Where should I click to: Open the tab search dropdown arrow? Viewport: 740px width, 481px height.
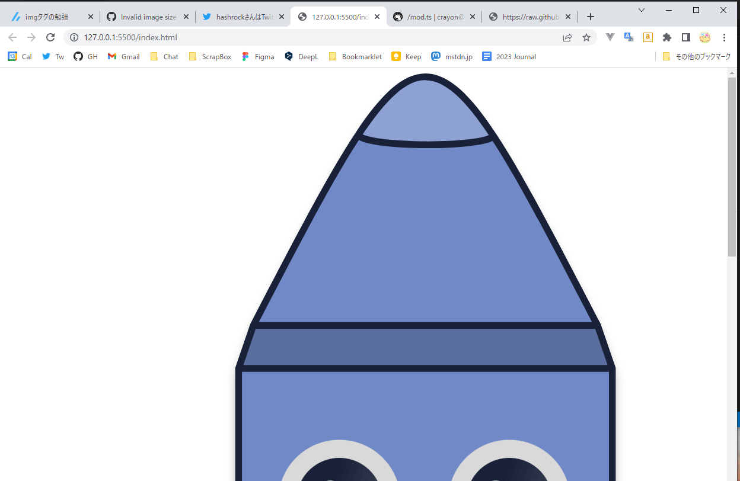pyautogui.click(x=642, y=10)
